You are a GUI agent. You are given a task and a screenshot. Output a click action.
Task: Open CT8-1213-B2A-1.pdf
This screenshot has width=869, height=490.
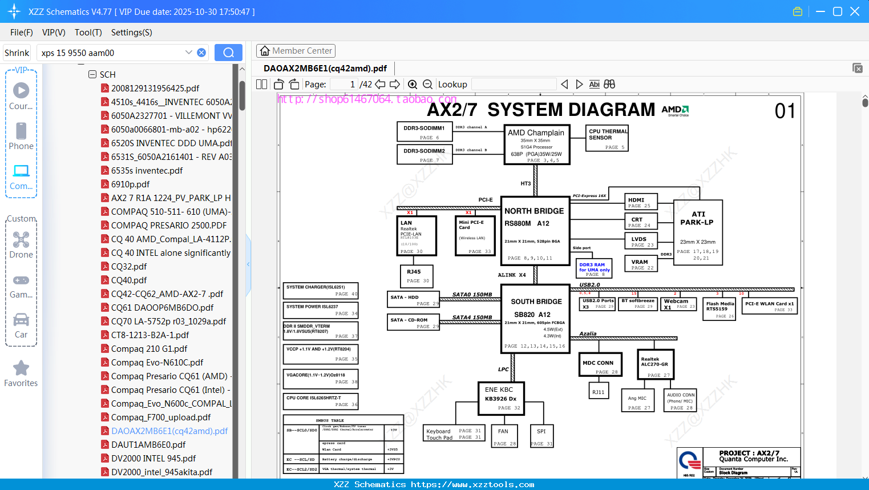click(150, 335)
